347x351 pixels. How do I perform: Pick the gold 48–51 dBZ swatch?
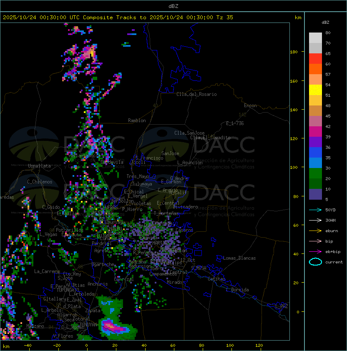click(315, 100)
